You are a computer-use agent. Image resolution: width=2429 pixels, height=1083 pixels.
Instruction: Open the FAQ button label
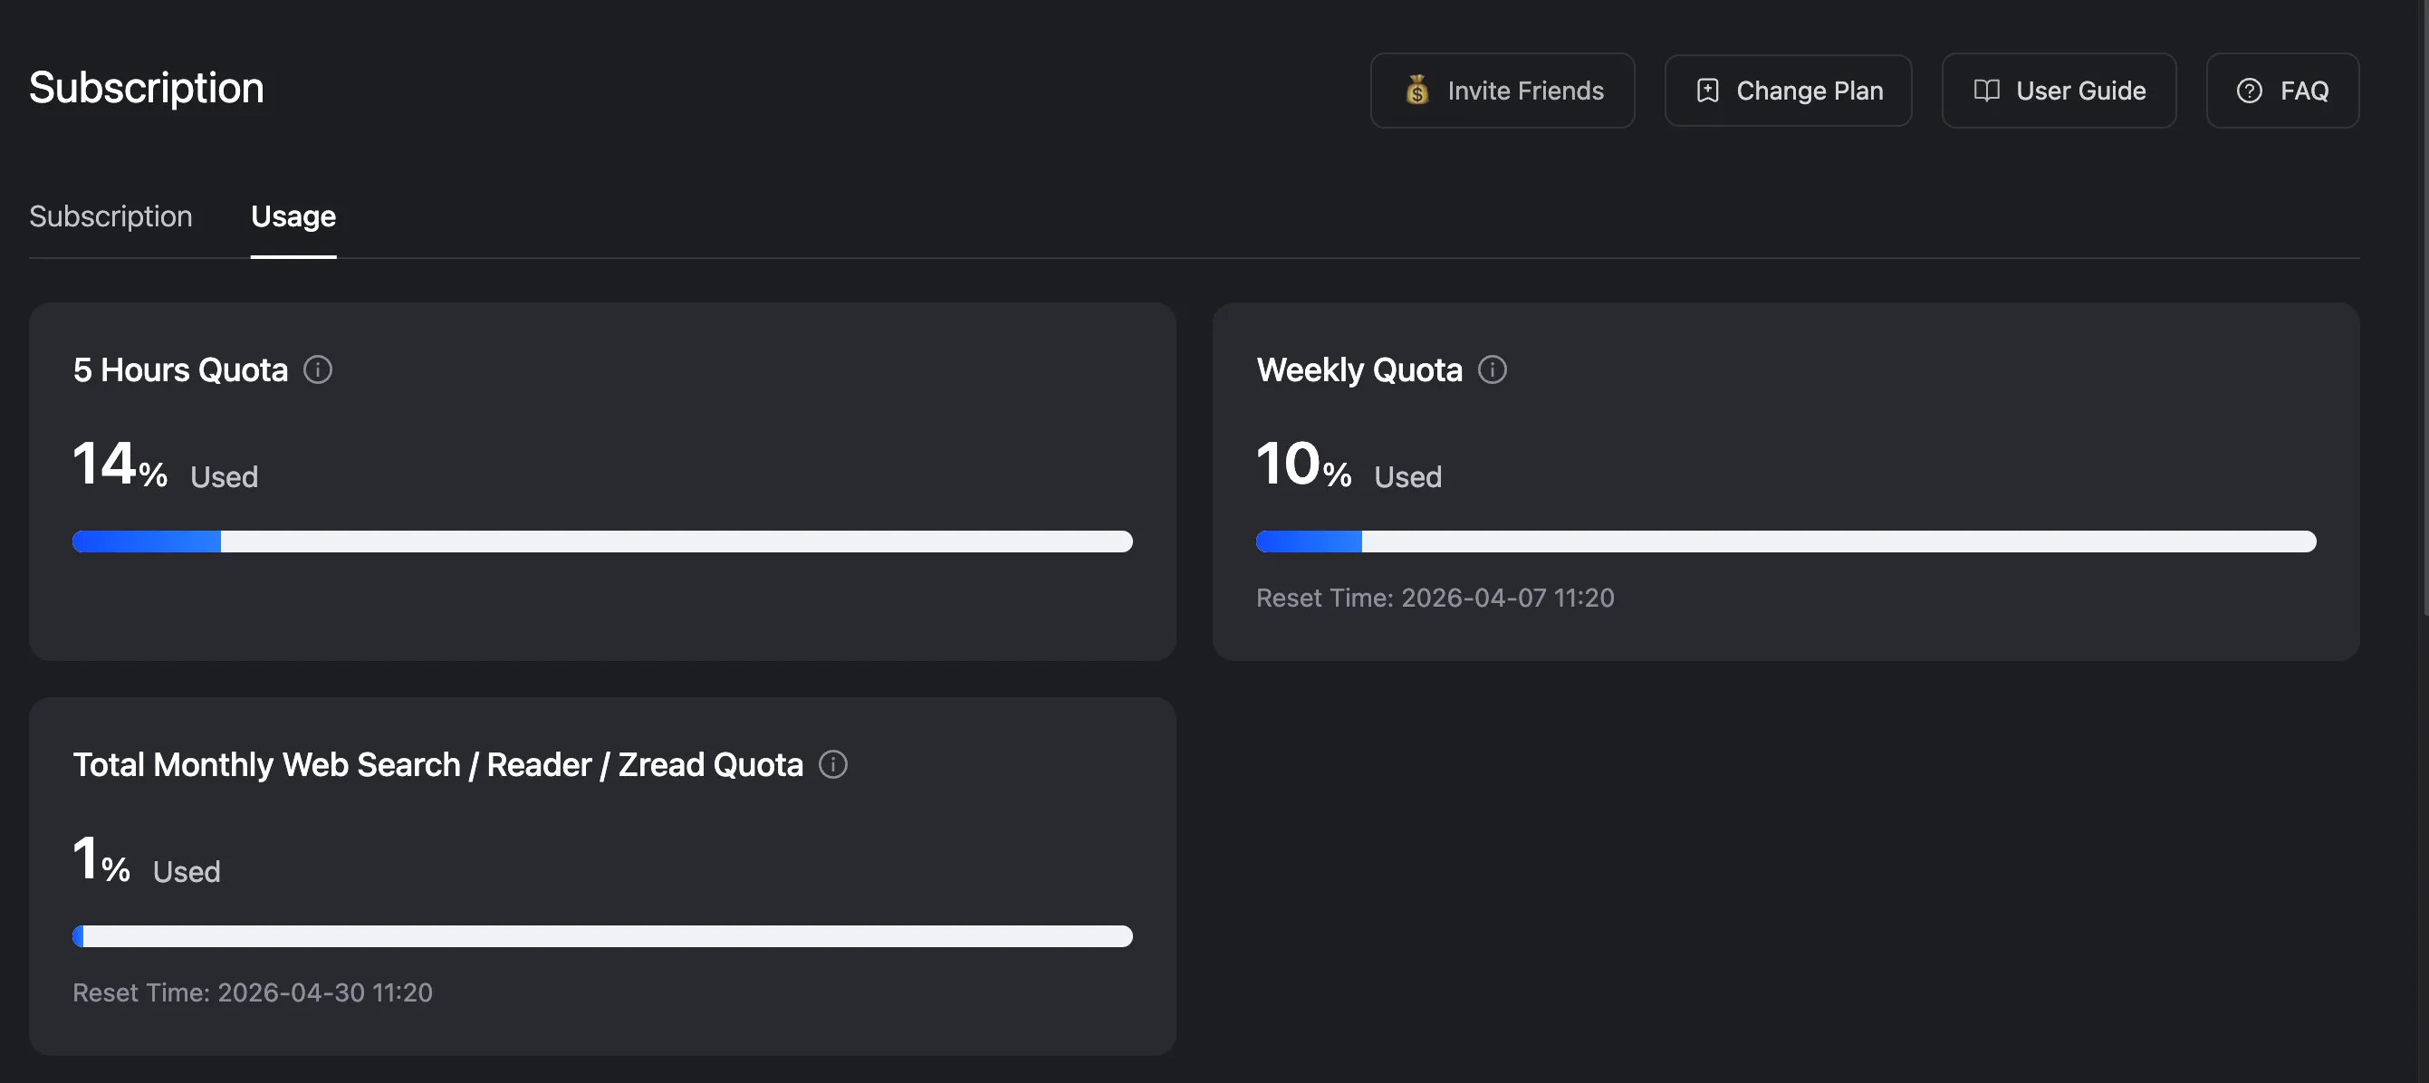click(2304, 91)
